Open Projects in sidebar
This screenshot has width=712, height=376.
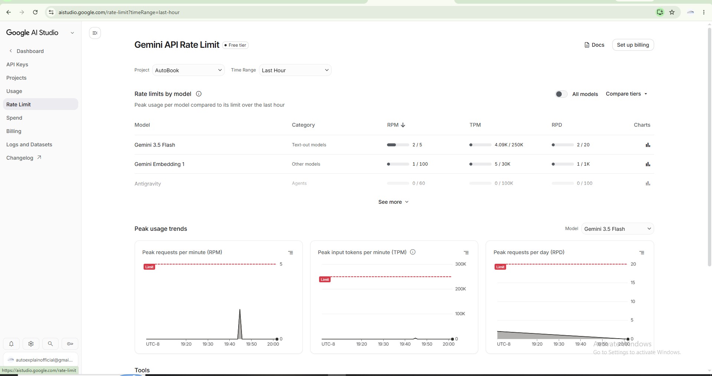(16, 78)
